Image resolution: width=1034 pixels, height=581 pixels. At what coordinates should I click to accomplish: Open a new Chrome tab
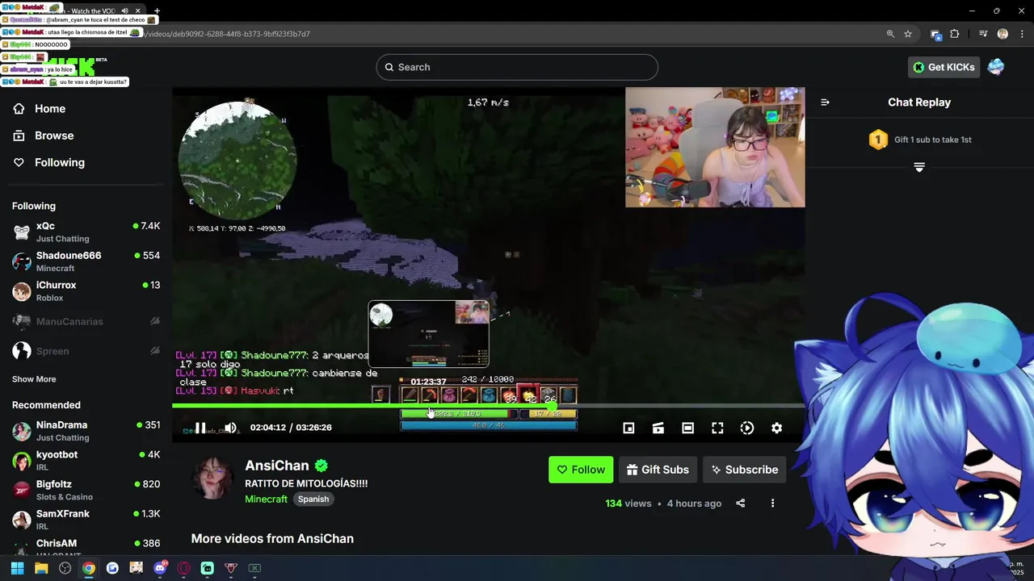157,11
